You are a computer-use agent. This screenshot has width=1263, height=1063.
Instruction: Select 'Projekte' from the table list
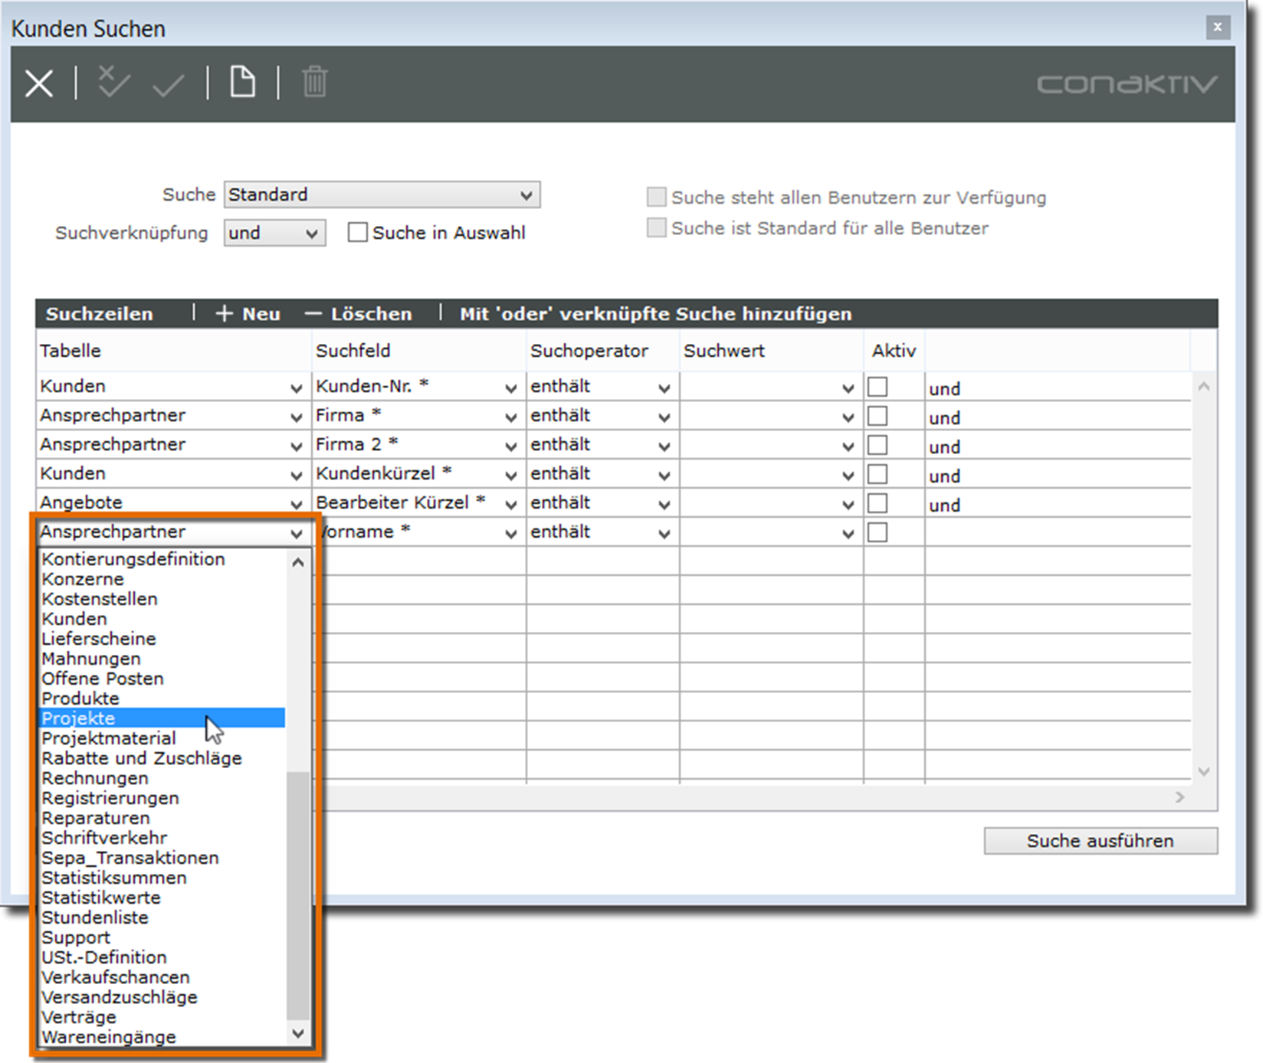pyautogui.click(x=79, y=718)
